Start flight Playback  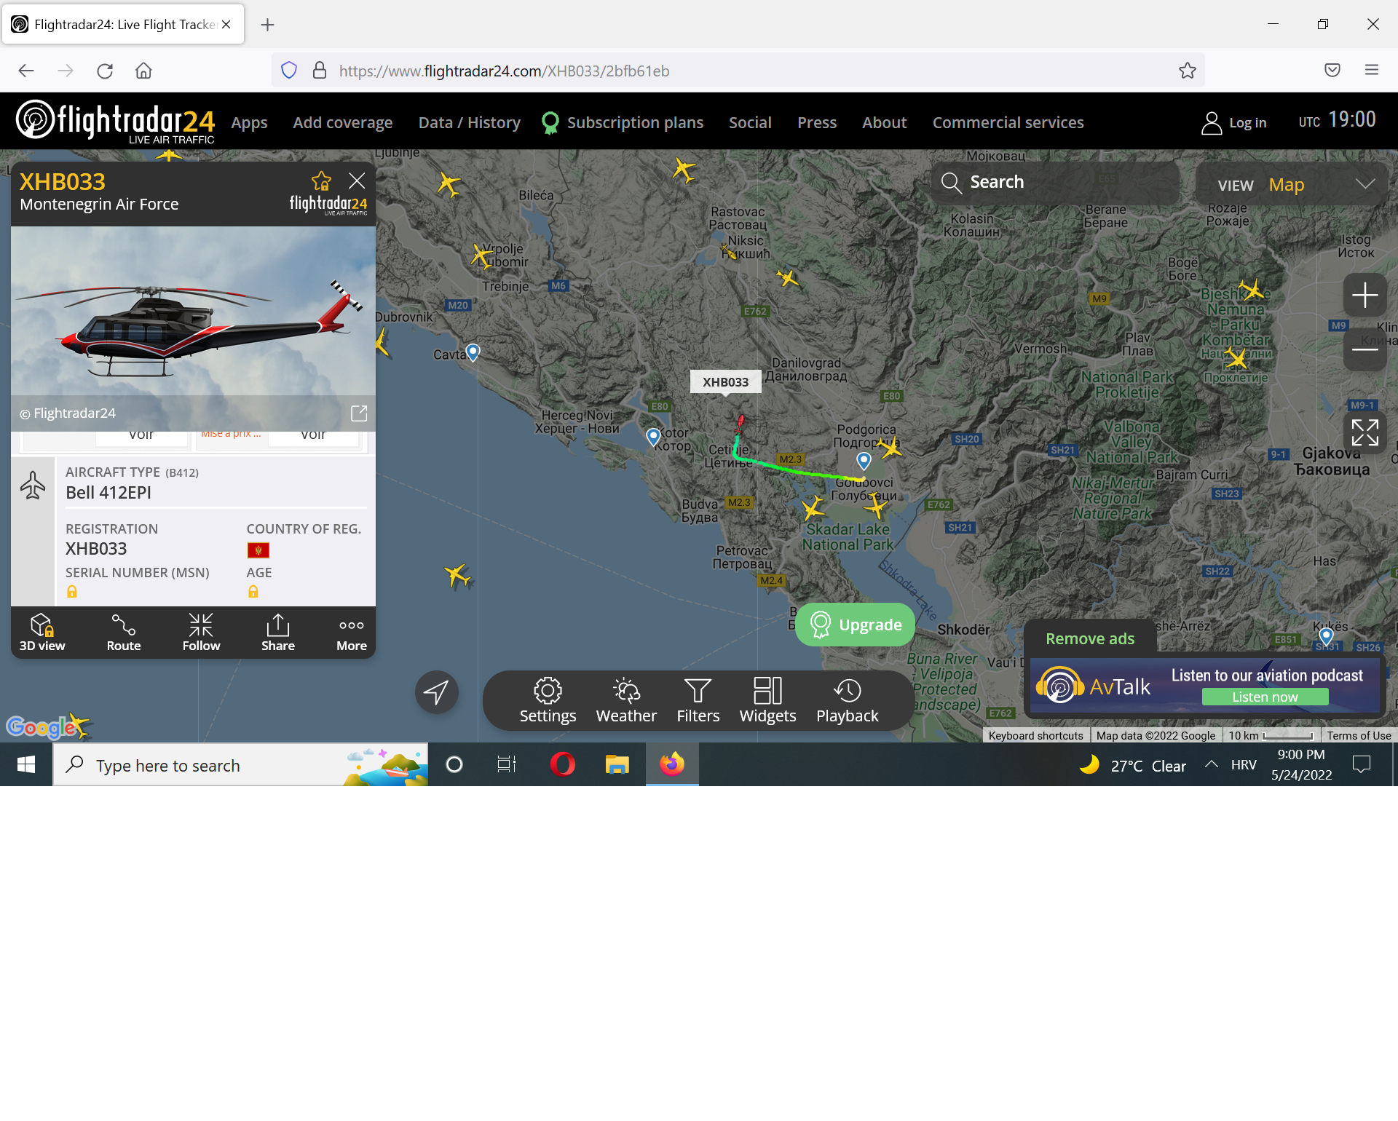pos(848,700)
